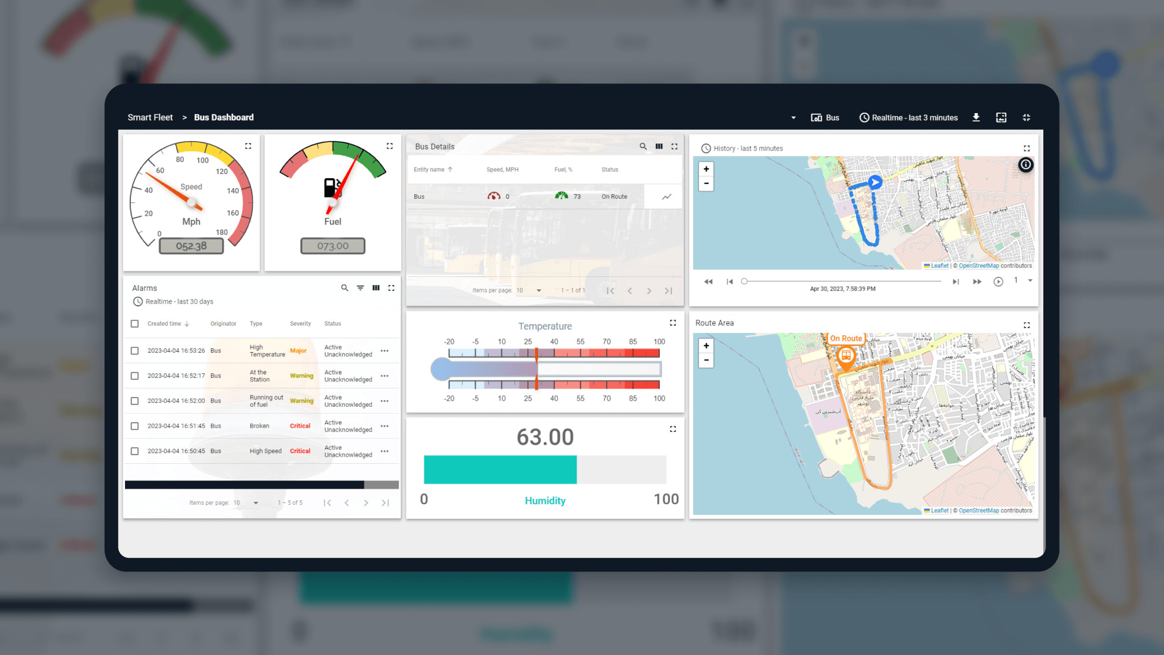This screenshot has height=655, width=1164.
Task: Zoom in on the Route Area map
Action: (x=706, y=346)
